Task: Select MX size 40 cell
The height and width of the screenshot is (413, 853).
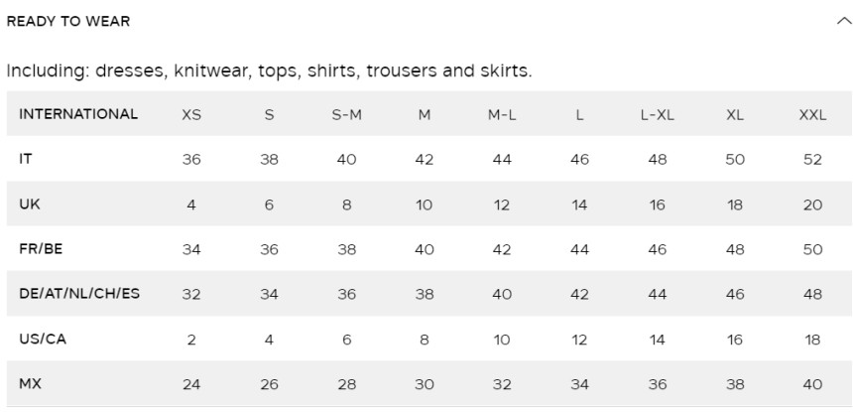Action: [x=812, y=384]
